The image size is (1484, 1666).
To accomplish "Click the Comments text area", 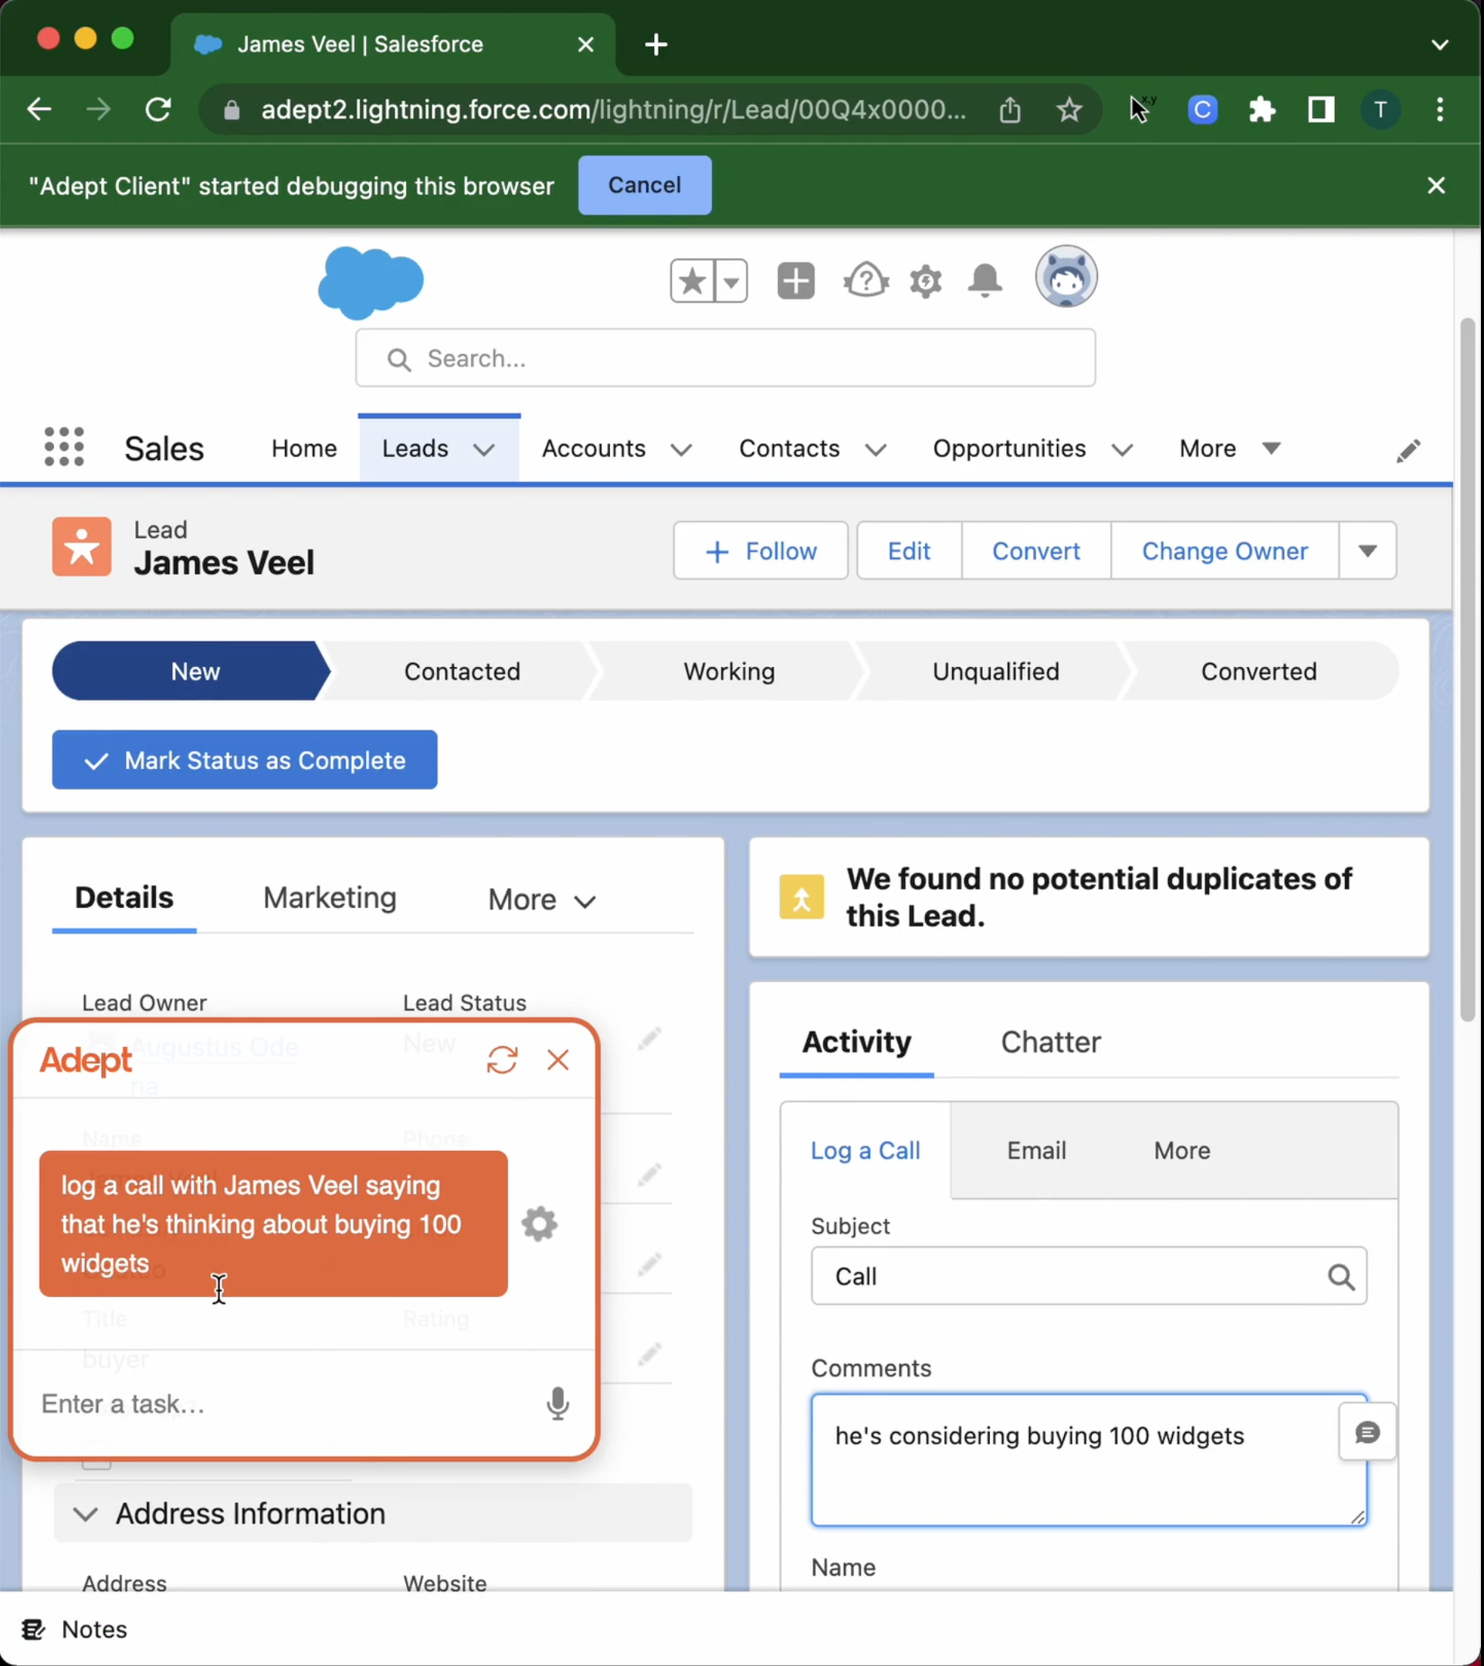I will (x=1089, y=1459).
